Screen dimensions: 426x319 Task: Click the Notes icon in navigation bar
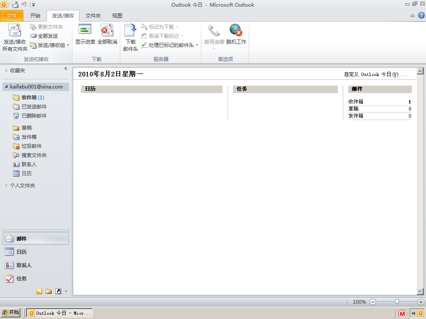point(39,291)
